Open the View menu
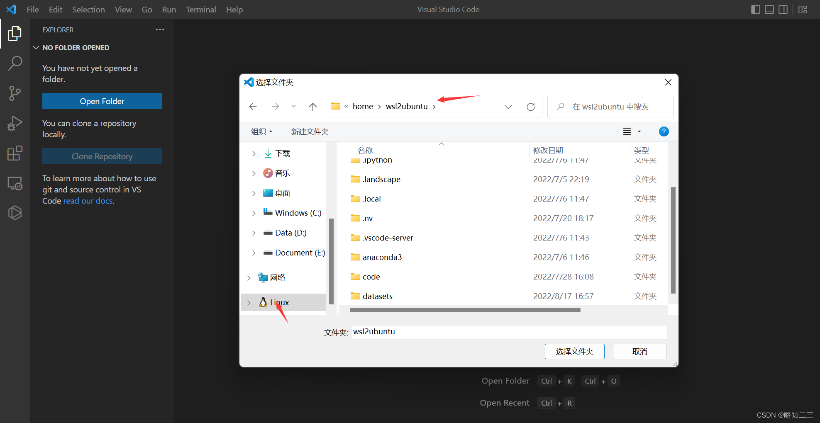 click(x=123, y=10)
